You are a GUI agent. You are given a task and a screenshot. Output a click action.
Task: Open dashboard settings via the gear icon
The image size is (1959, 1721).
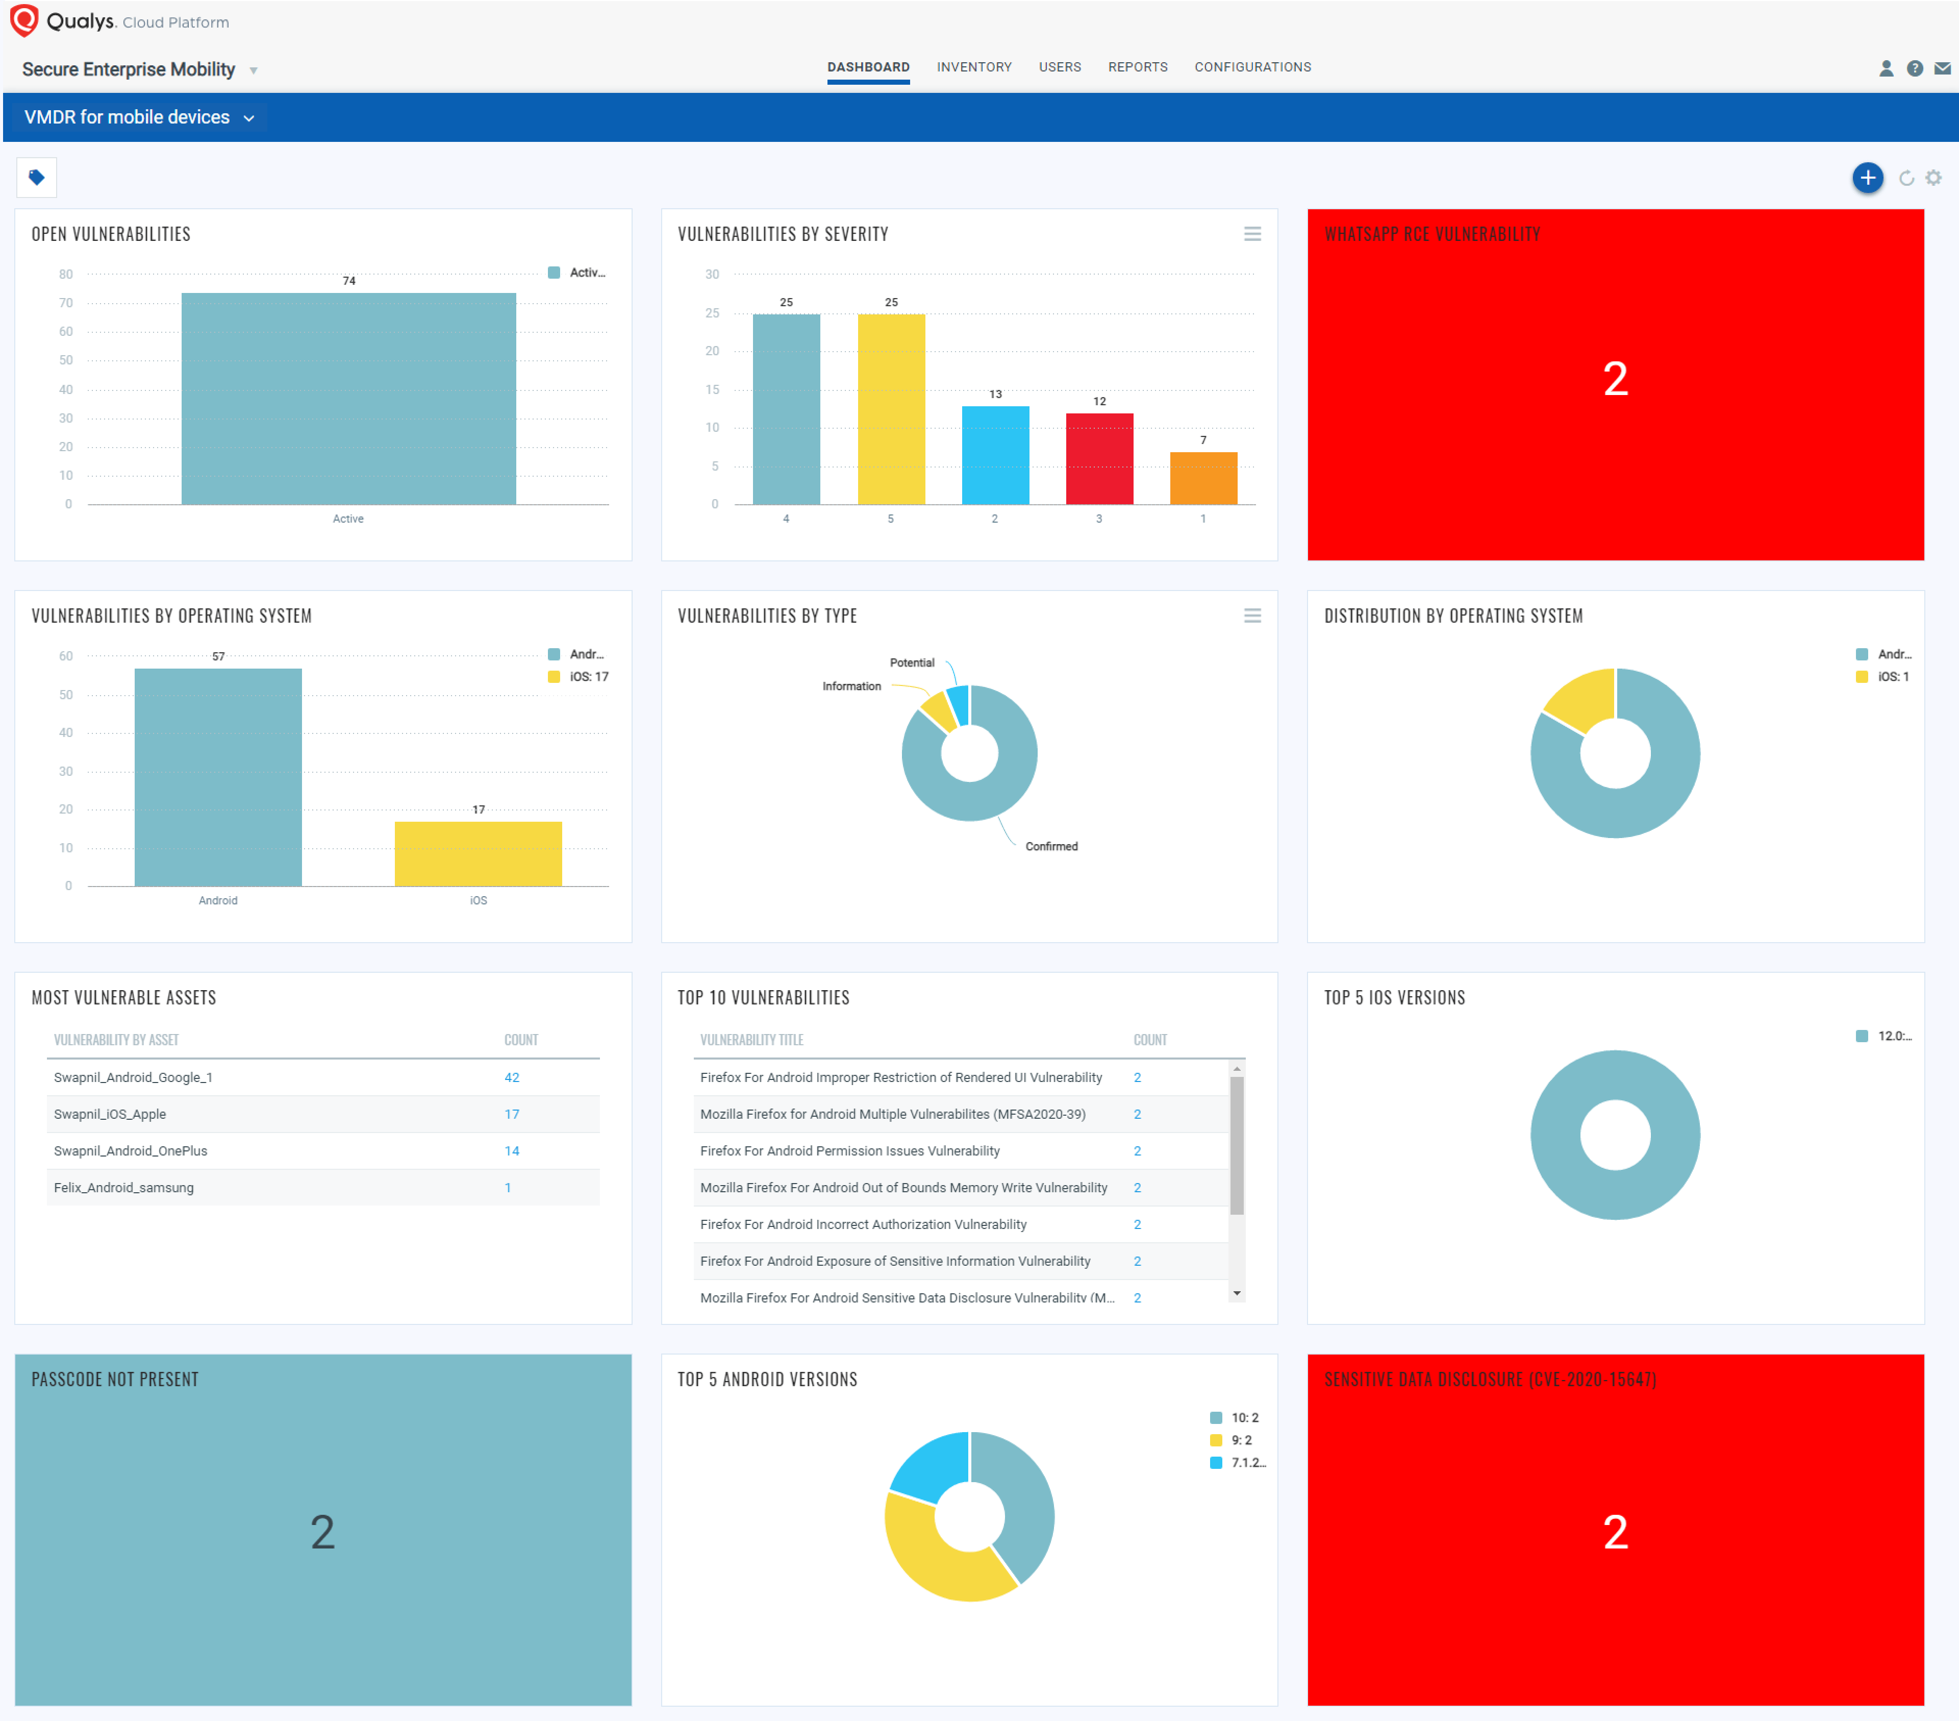point(1933,178)
